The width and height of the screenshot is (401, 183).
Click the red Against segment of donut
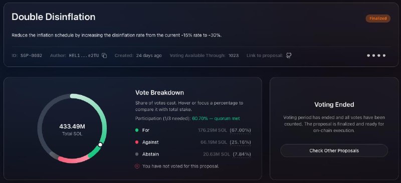pyautogui.click(x=74, y=160)
